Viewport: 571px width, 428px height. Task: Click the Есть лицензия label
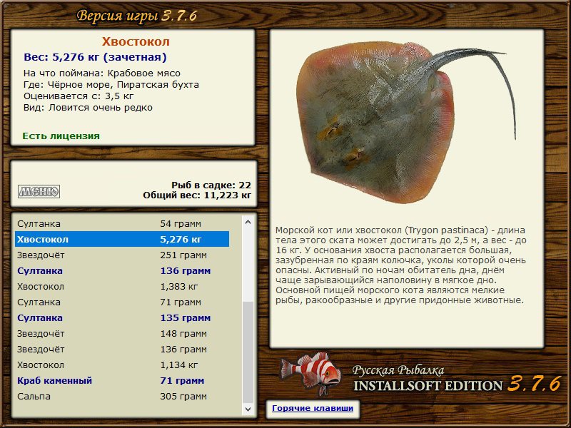(61, 136)
